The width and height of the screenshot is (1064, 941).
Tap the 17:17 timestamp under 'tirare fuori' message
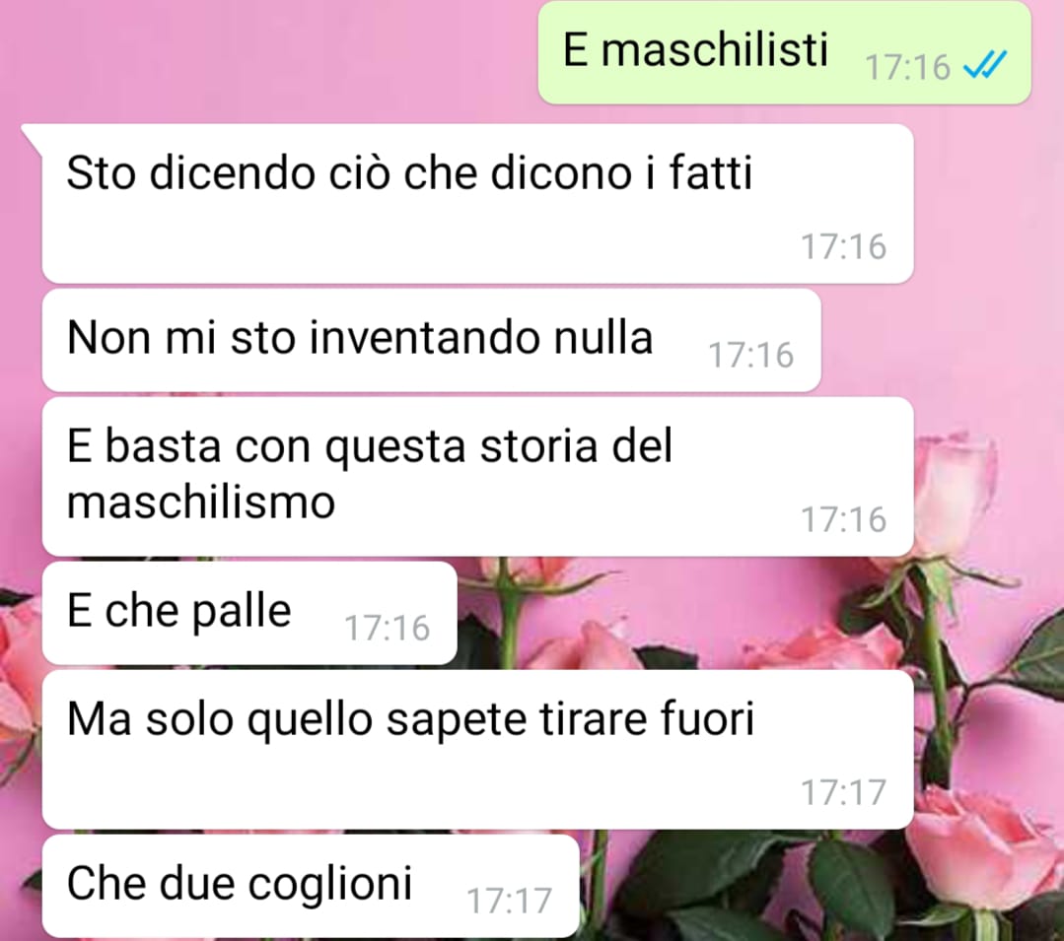pyautogui.click(x=843, y=792)
